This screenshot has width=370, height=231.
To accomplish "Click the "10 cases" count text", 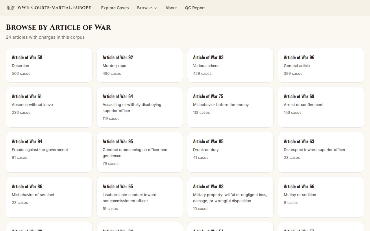I will click(201, 209).
